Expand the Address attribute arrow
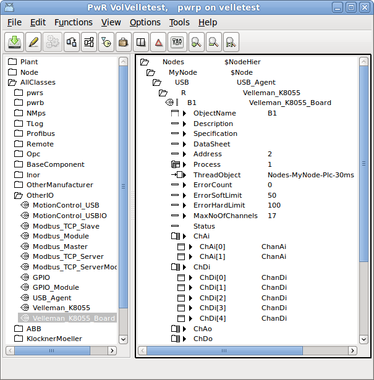Viewport: 374px width, 380px height. 184,154
